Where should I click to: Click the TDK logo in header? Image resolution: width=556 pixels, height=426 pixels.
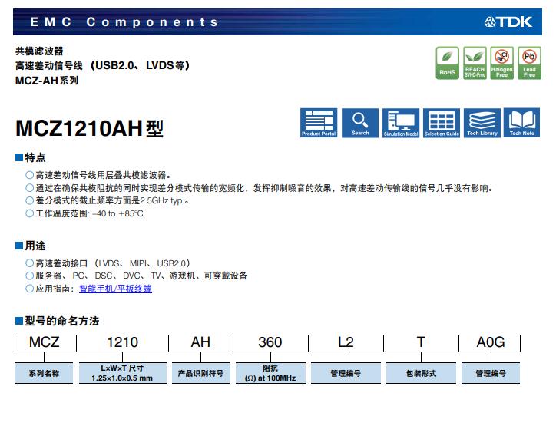click(508, 22)
